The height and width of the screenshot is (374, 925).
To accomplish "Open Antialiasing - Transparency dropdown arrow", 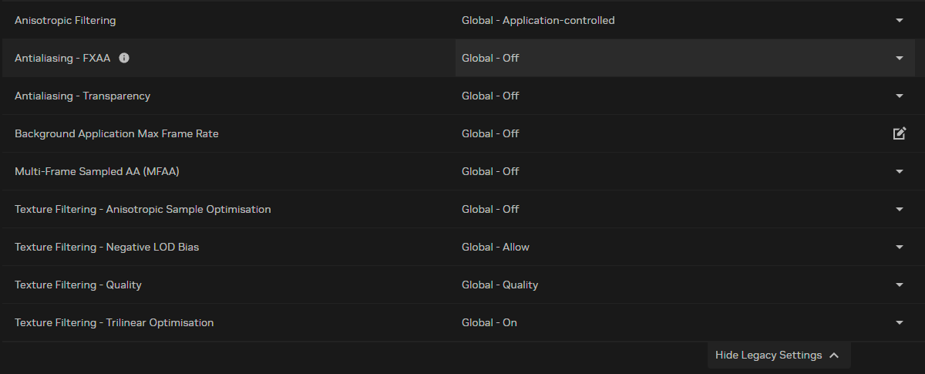I will (x=899, y=96).
